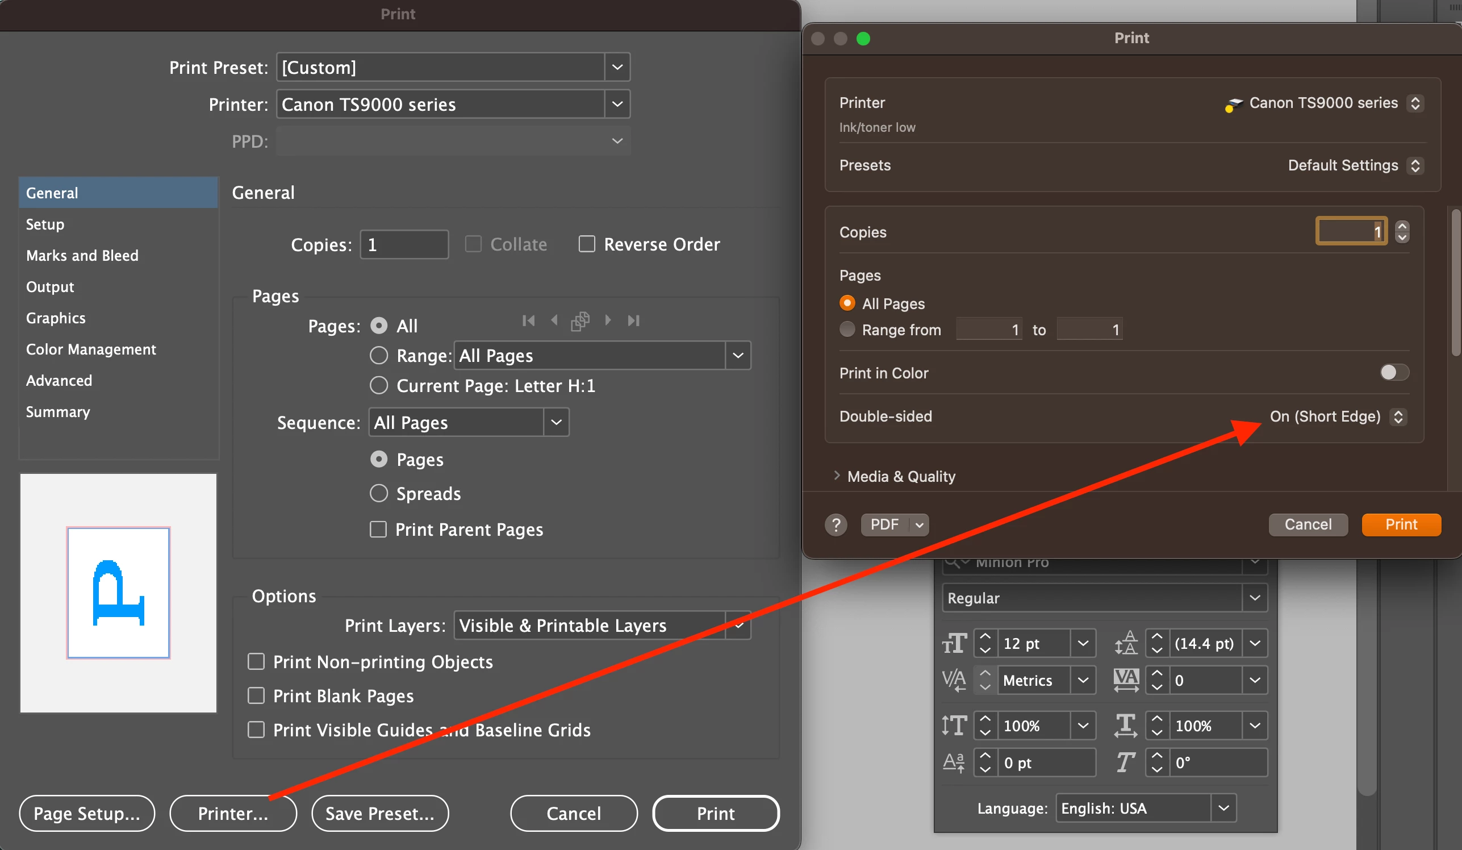Click the spread pages icon in Pages
1462x850 pixels.
click(x=580, y=321)
